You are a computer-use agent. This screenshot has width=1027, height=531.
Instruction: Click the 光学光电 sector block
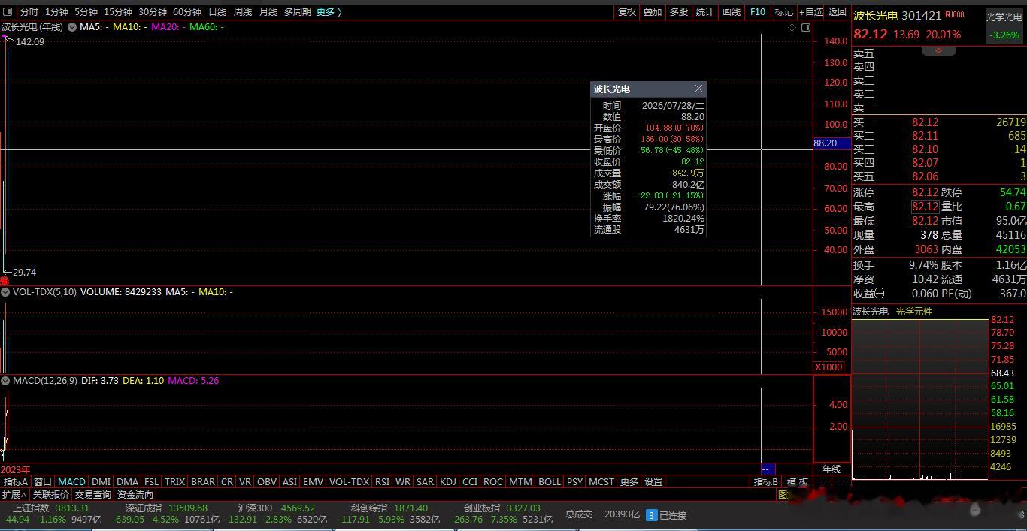(1004, 26)
